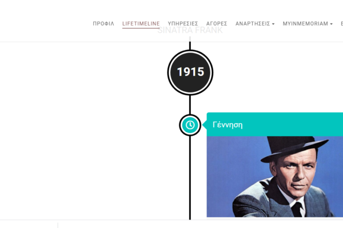Select the 1915 year marker
This screenshot has height=228, width=343.
click(190, 72)
